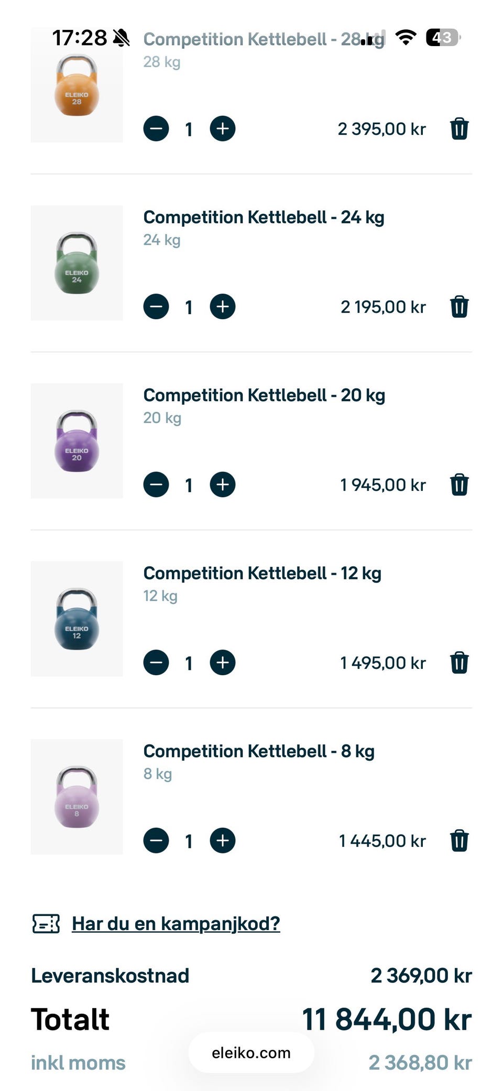Open the "Har du en kampanjkod?" link
This screenshot has width=503, height=1091.
(176, 924)
